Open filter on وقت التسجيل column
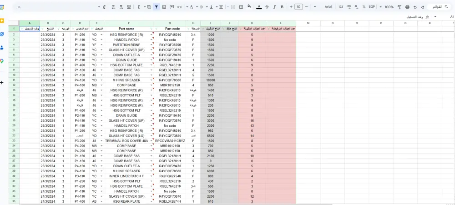Viewport: 455px width, 205px height. pyautogui.click(x=22, y=29)
